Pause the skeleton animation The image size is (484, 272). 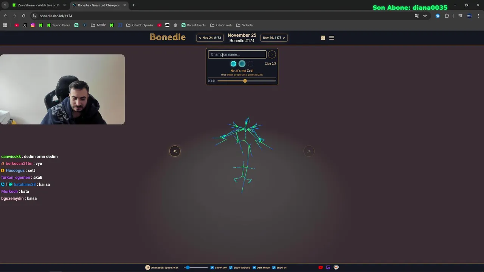point(147,267)
